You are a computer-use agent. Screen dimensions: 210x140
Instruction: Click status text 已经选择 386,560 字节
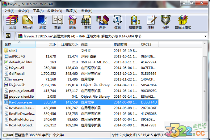point(39,135)
